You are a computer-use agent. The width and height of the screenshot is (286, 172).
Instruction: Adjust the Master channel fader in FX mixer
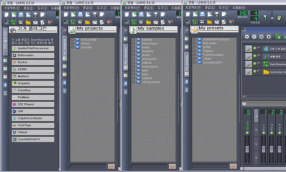pos(247,149)
